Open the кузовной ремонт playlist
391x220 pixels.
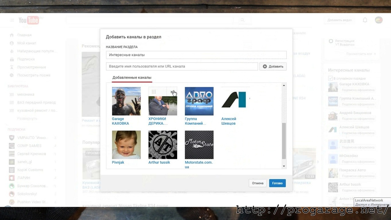click(x=37, y=110)
